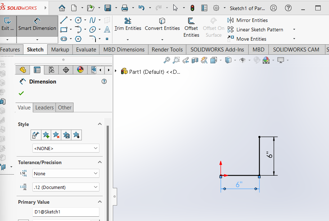
Task: Click the Undo icon
Action: (142, 8)
